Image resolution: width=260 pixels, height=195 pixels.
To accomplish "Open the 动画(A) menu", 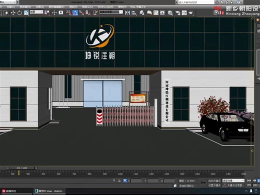I will (x=40, y=7).
